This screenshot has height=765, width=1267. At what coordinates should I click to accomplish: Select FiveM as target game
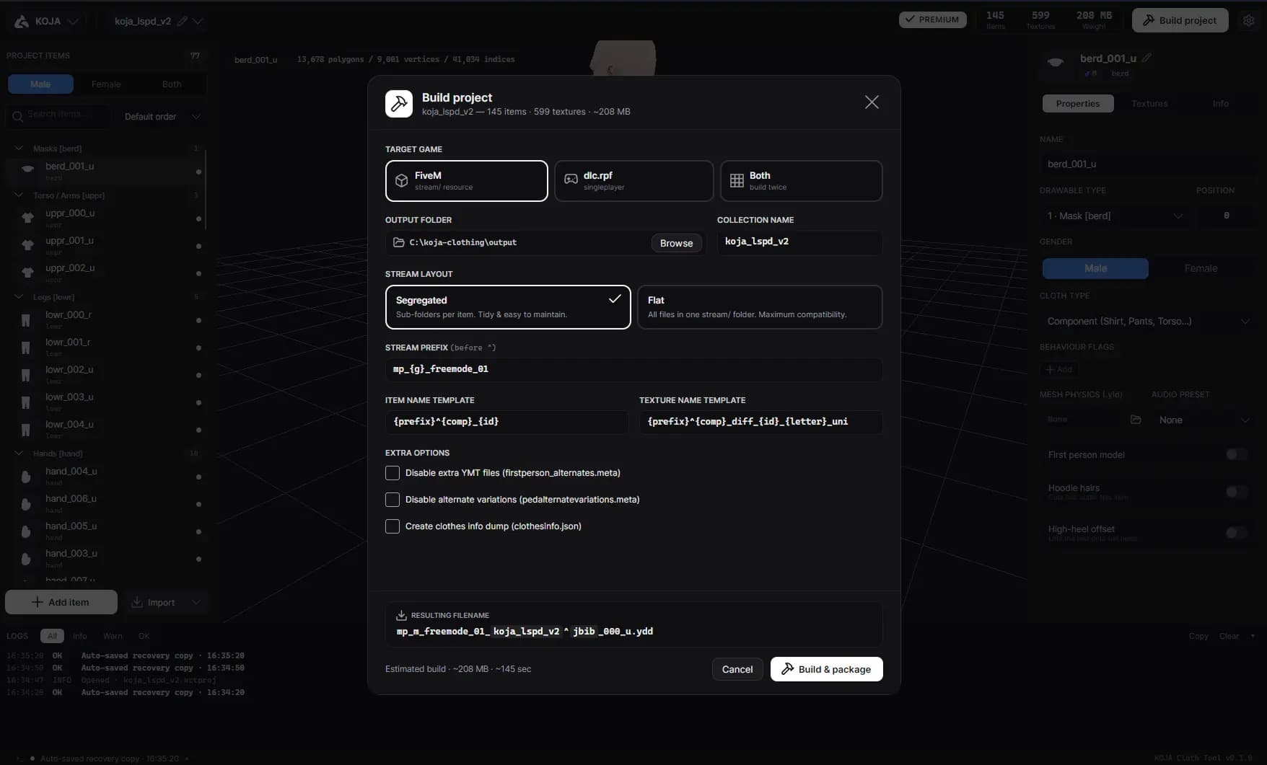[x=467, y=181]
